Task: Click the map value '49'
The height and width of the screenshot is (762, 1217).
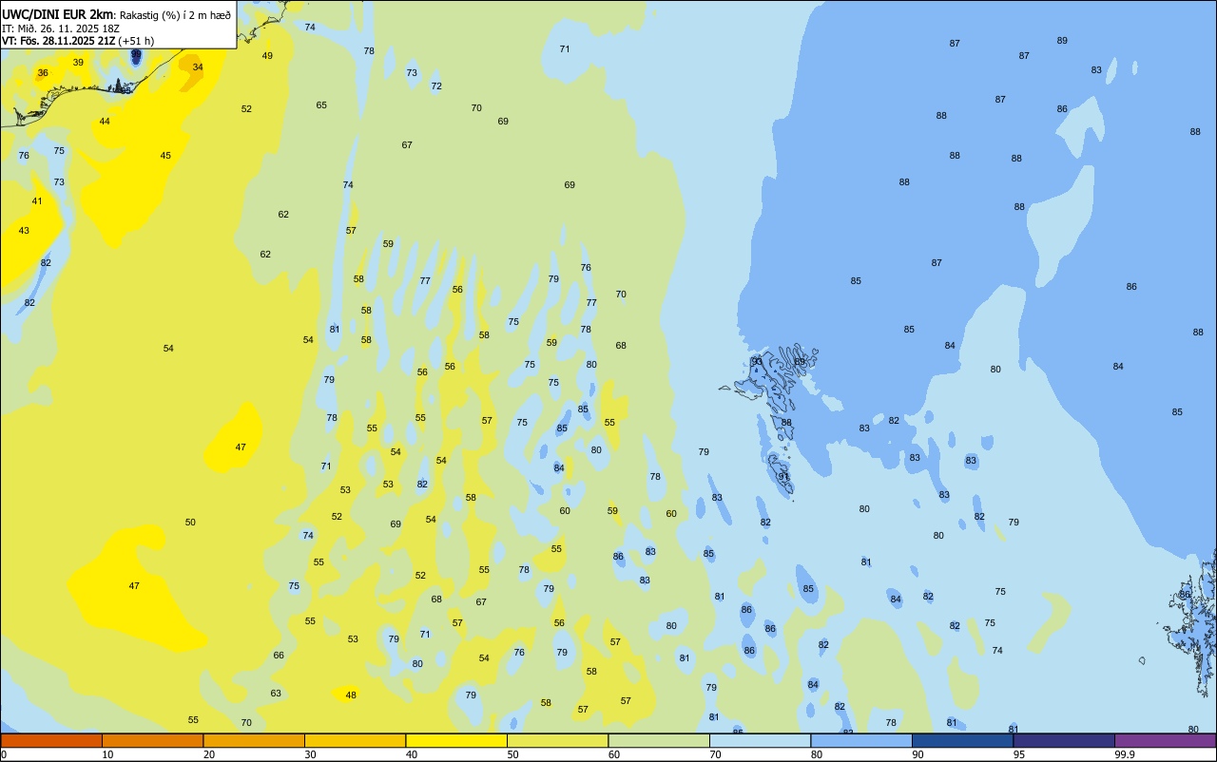Action: click(267, 56)
